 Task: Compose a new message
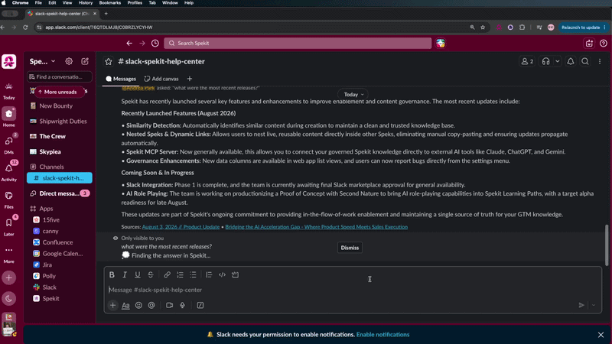pos(85,61)
